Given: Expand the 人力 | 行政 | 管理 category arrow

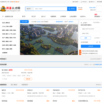Looking at the screenshot, I should pos(16,26).
